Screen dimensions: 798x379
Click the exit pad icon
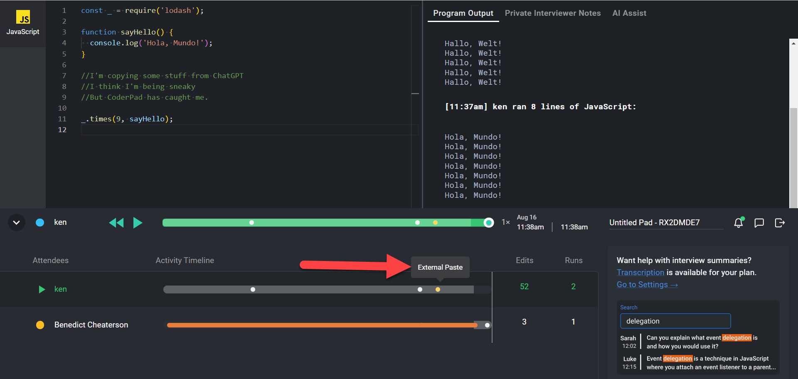[x=780, y=223]
